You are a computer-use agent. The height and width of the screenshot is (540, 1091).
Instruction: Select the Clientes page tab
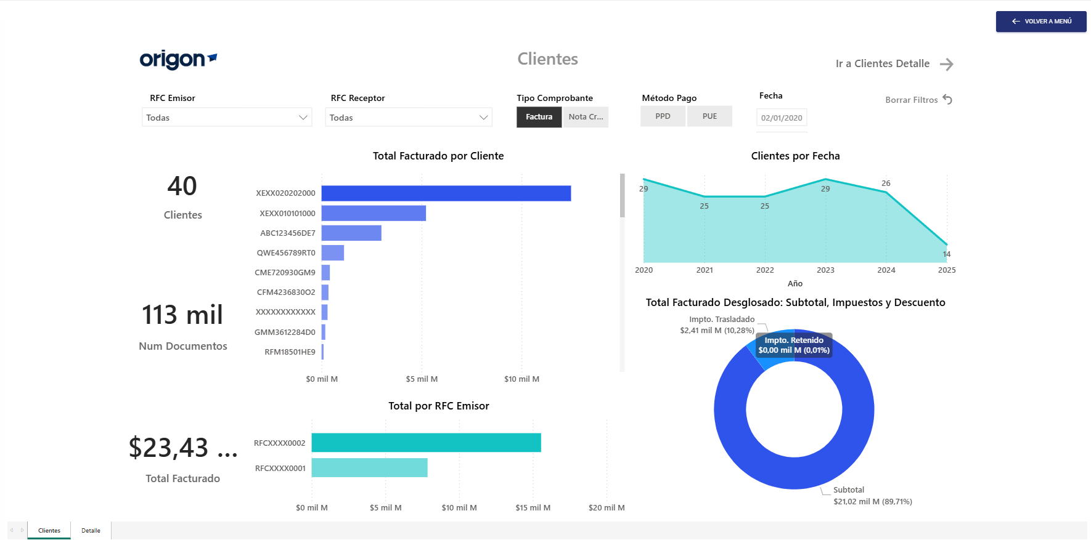[49, 531]
